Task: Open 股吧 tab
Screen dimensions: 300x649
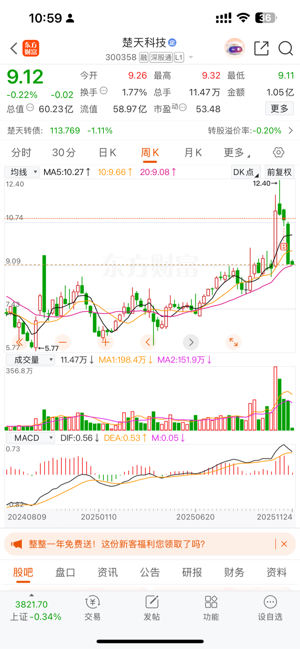Action: 23,572
